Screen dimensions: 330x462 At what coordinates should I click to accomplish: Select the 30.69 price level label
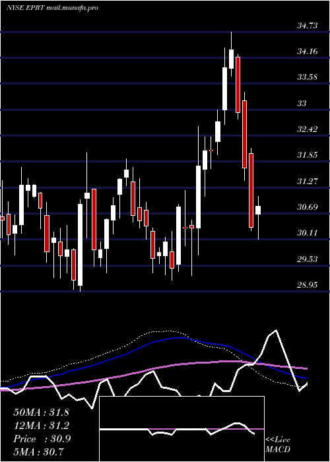(308, 207)
